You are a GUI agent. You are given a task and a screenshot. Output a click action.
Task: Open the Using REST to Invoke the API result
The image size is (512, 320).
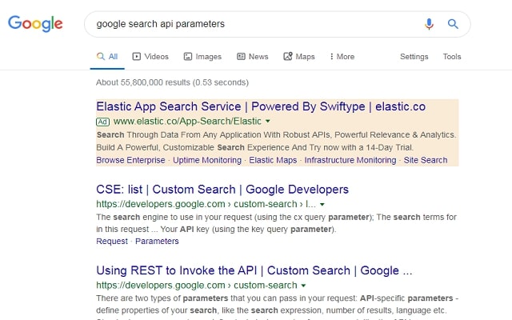tap(254, 270)
